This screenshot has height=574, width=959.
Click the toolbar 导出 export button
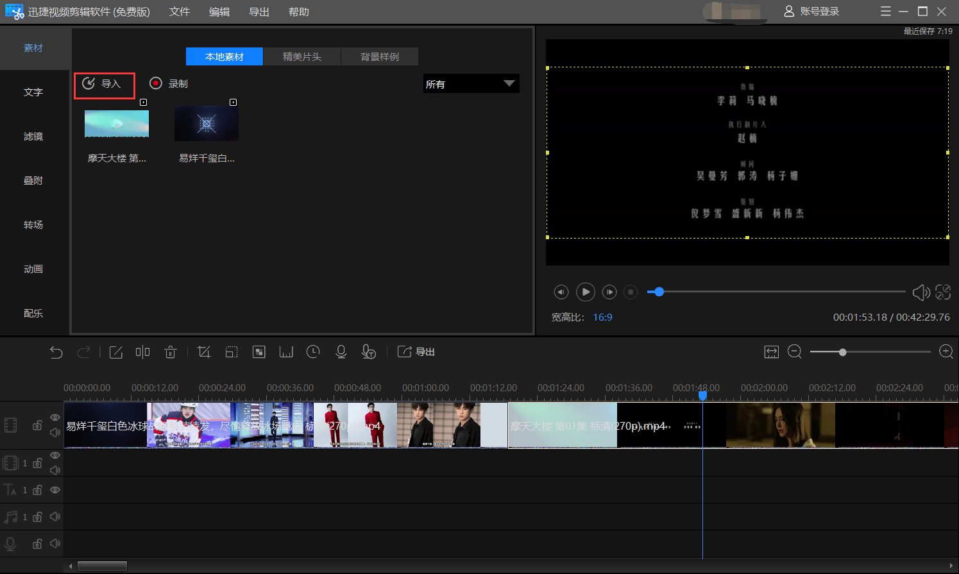[x=416, y=352]
